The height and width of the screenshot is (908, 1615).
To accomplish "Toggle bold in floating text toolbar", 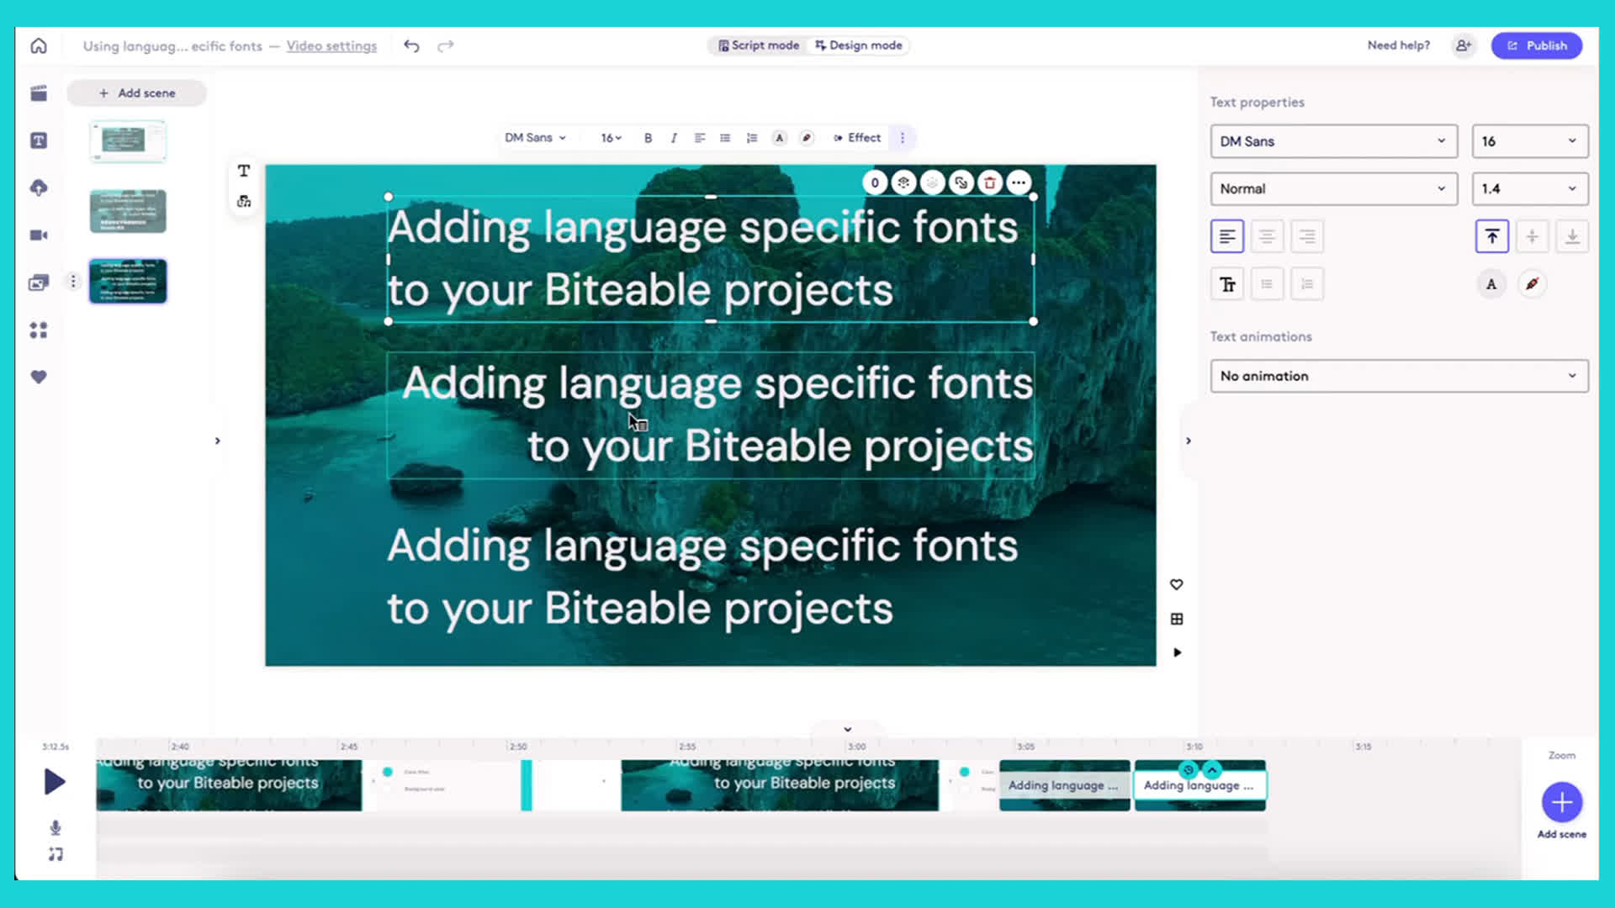I will pyautogui.click(x=648, y=138).
